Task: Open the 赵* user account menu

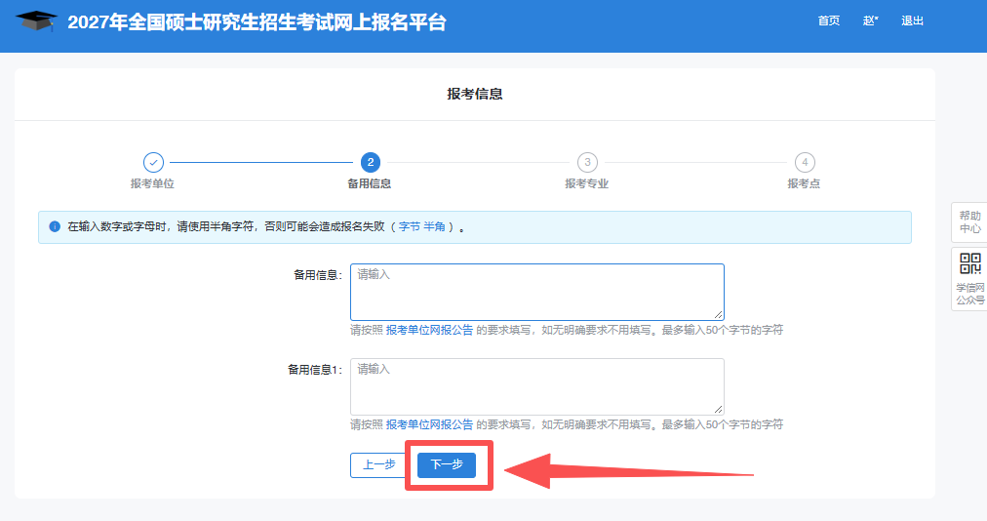Action: [870, 20]
